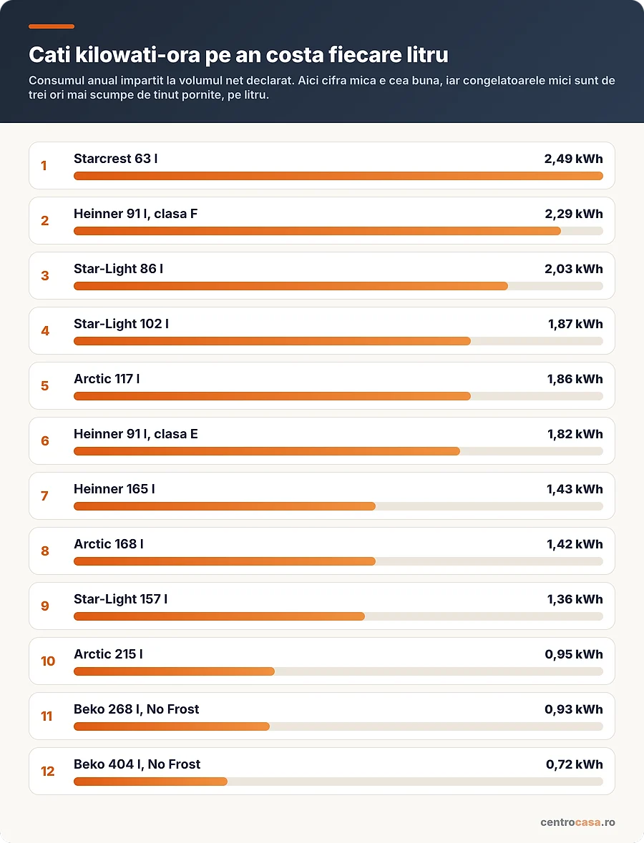Select the rank number 2 badge
Screen dimensions: 644x843
45,221
